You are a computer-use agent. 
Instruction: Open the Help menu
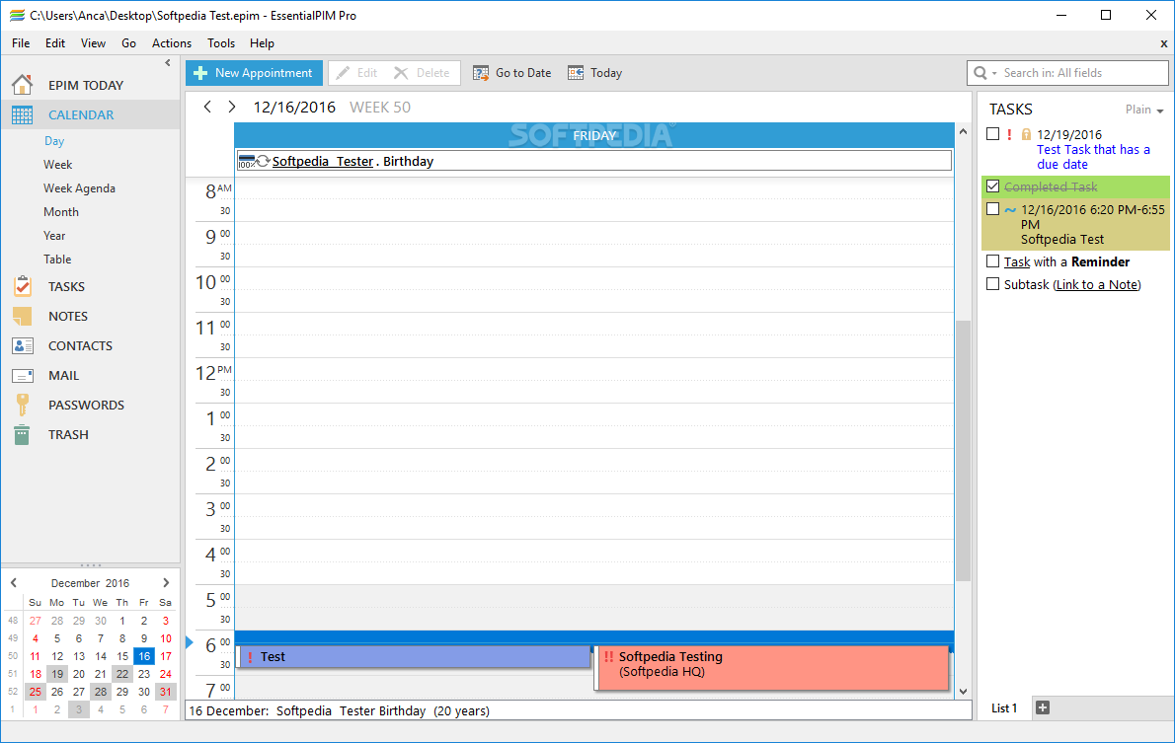(262, 43)
